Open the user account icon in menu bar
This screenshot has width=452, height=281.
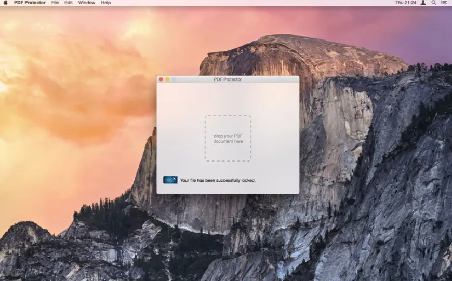click(x=423, y=3)
